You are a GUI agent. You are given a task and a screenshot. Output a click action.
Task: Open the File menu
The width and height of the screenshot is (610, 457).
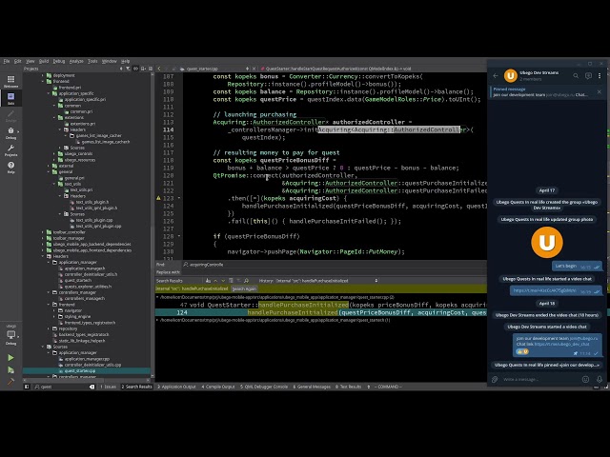tap(7, 61)
